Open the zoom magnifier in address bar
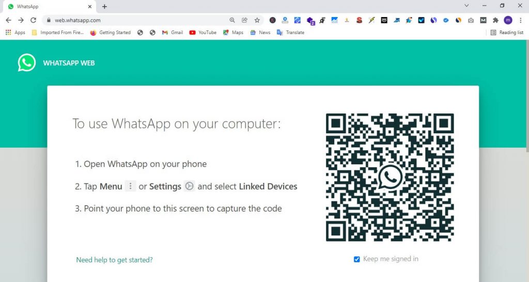Image resolution: width=529 pixels, height=282 pixels. click(232, 20)
